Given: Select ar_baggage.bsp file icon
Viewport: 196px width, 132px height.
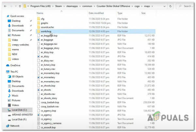Looking at the screenshot, I should click(x=39, y=36).
